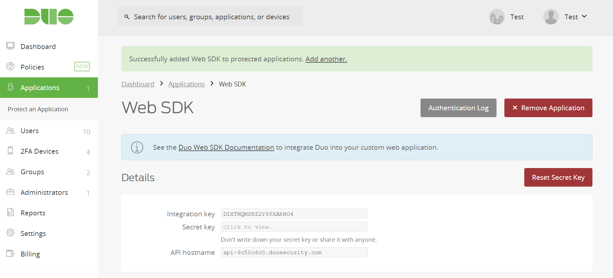Click the NEW badge next to Policies
The width and height of the screenshot is (613, 278).
pos(82,67)
